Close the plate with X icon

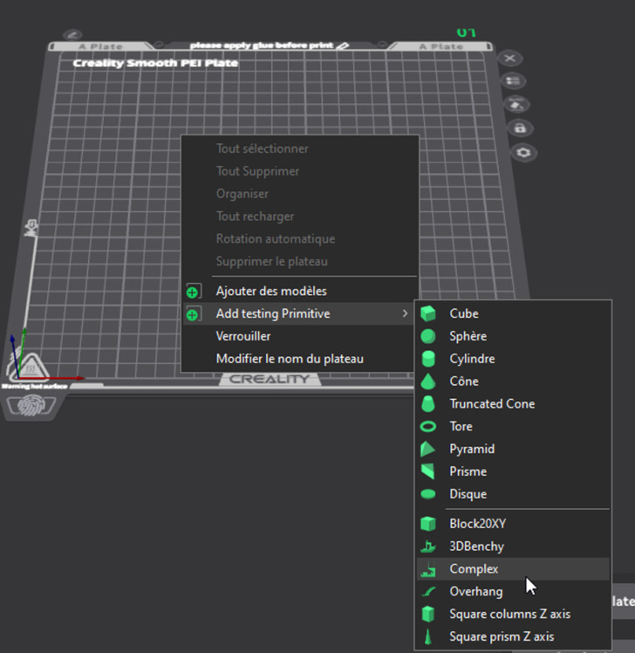[x=509, y=58]
